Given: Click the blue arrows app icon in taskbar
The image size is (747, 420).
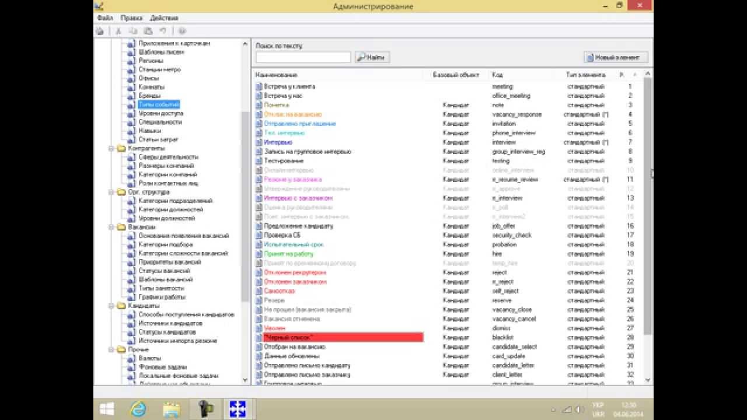Looking at the screenshot, I should pyautogui.click(x=238, y=408).
